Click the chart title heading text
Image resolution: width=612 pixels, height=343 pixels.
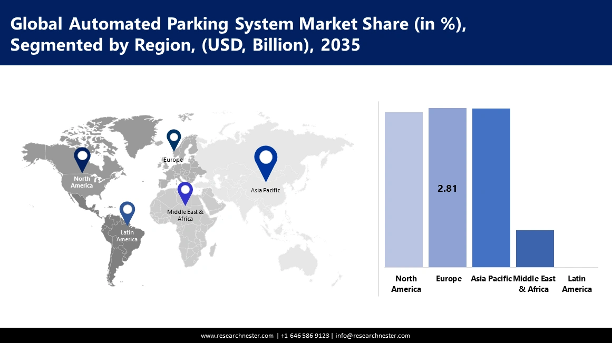(x=238, y=34)
